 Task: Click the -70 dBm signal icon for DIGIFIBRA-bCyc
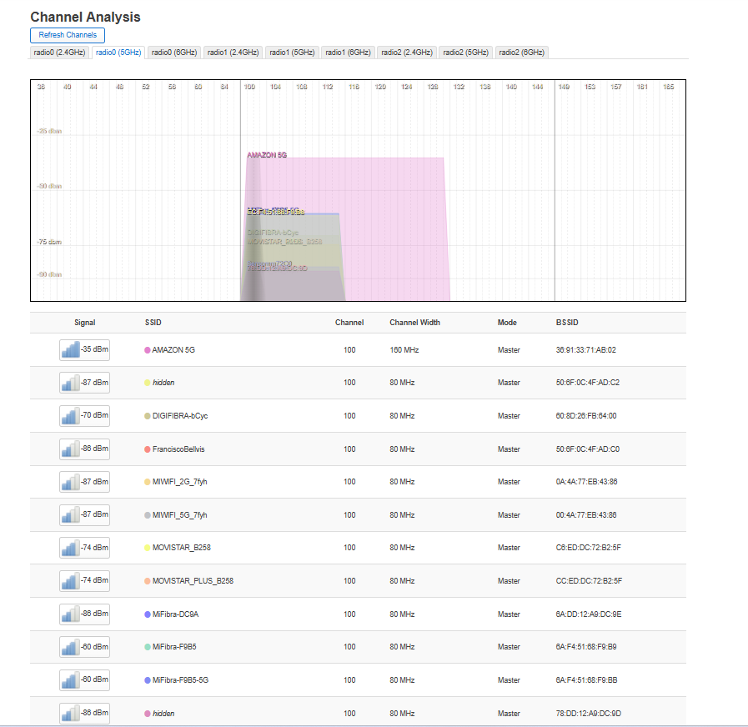pos(70,416)
